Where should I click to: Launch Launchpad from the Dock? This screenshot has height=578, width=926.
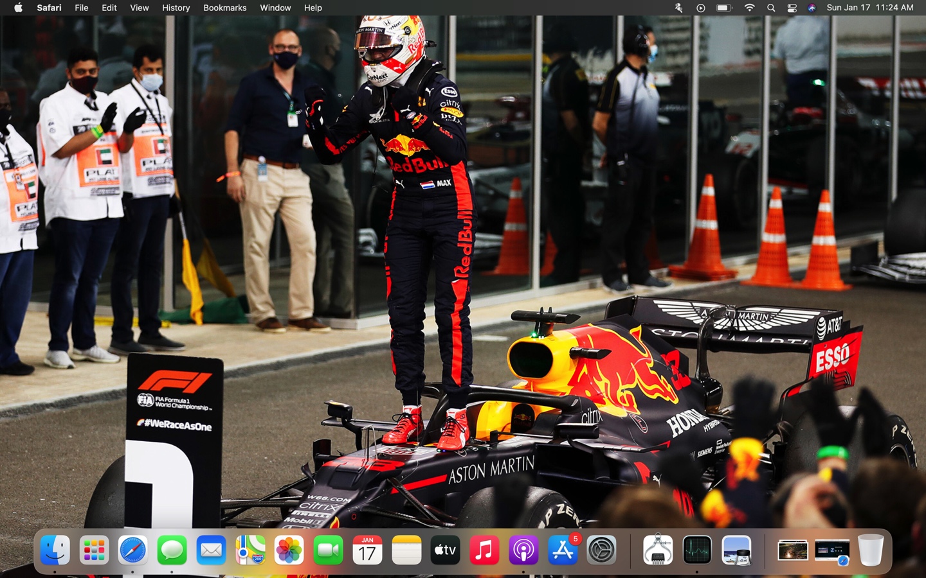click(94, 550)
